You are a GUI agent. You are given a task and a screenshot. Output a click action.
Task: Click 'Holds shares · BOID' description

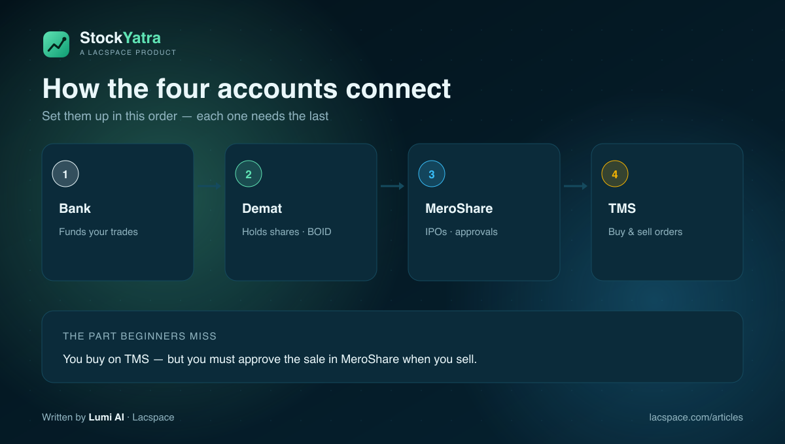[287, 232]
